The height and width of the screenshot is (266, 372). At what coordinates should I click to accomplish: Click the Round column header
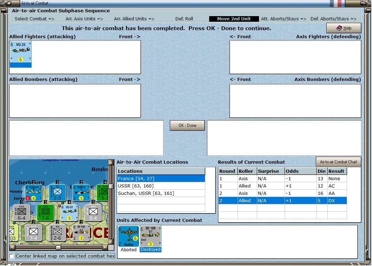228,171
